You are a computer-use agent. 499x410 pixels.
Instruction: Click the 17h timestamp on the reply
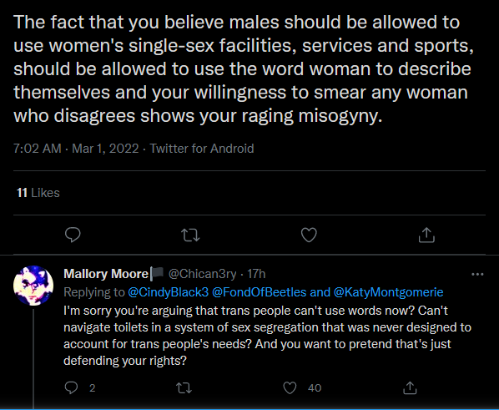(256, 274)
